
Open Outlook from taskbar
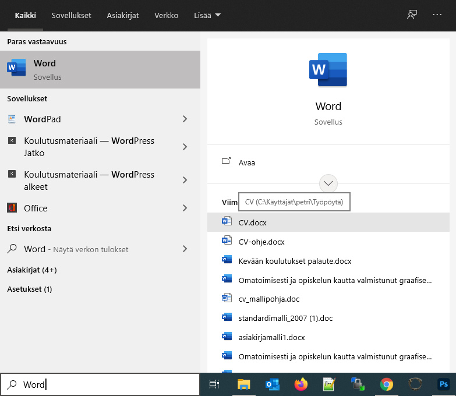(273, 384)
